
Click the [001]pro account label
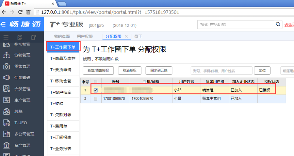coord(96,26)
